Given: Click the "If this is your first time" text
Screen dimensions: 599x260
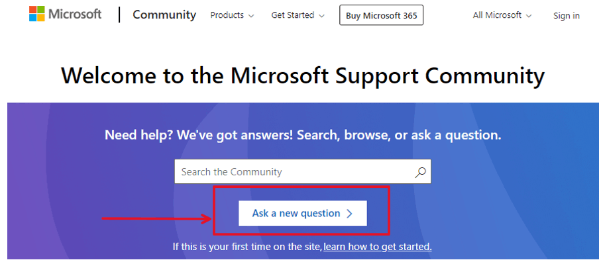Looking at the screenshot, I should (248, 247).
